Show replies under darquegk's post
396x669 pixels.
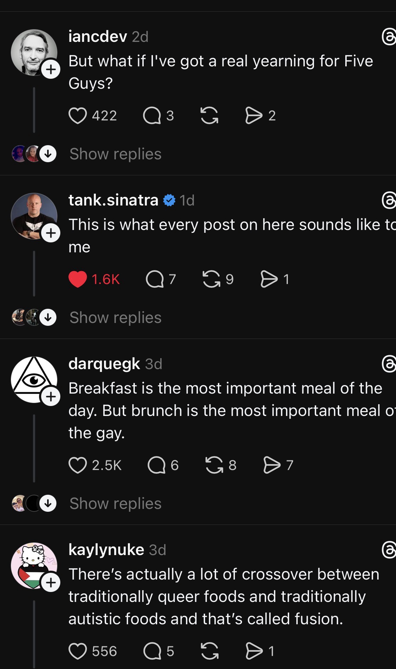tap(115, 504)
